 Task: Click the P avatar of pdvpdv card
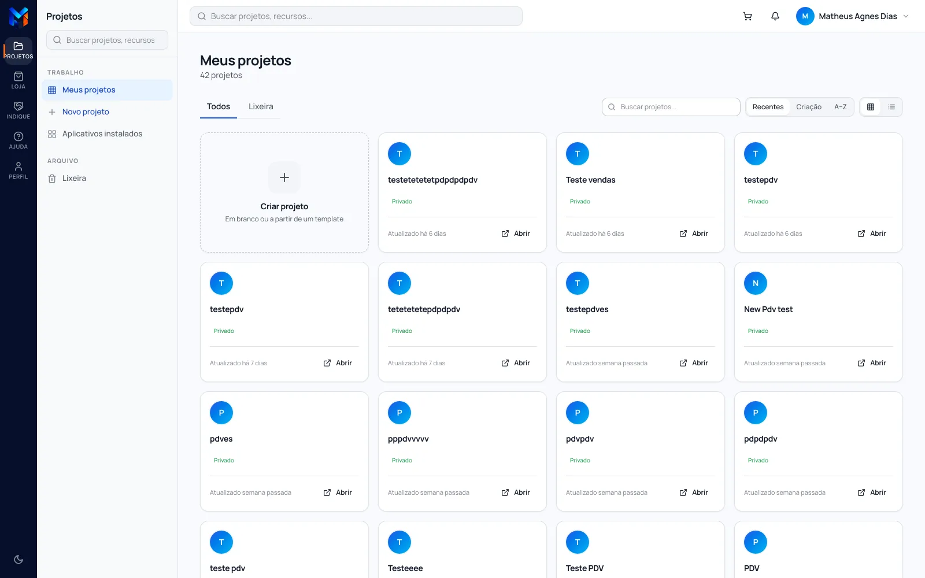tap(578, 413)
